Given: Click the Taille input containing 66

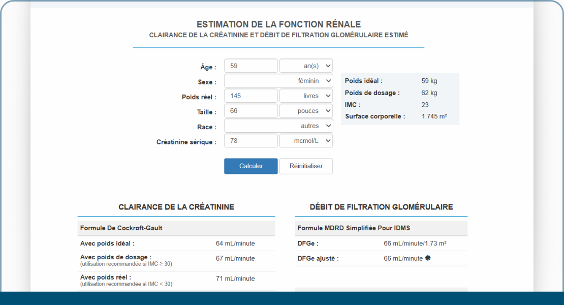Looking at the screenshot, I should 250,110.
